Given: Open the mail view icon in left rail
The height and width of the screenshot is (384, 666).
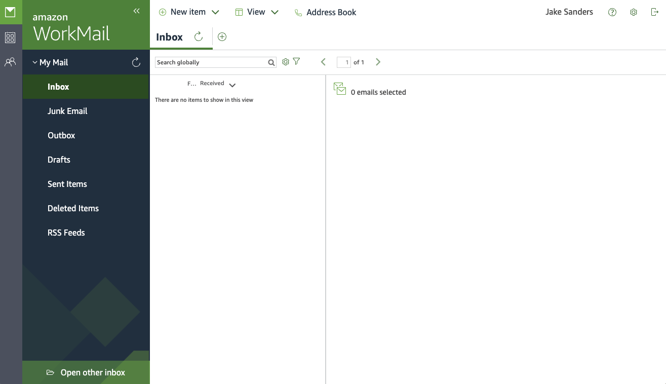Looking at the screenshot, I should click(10, 12).
